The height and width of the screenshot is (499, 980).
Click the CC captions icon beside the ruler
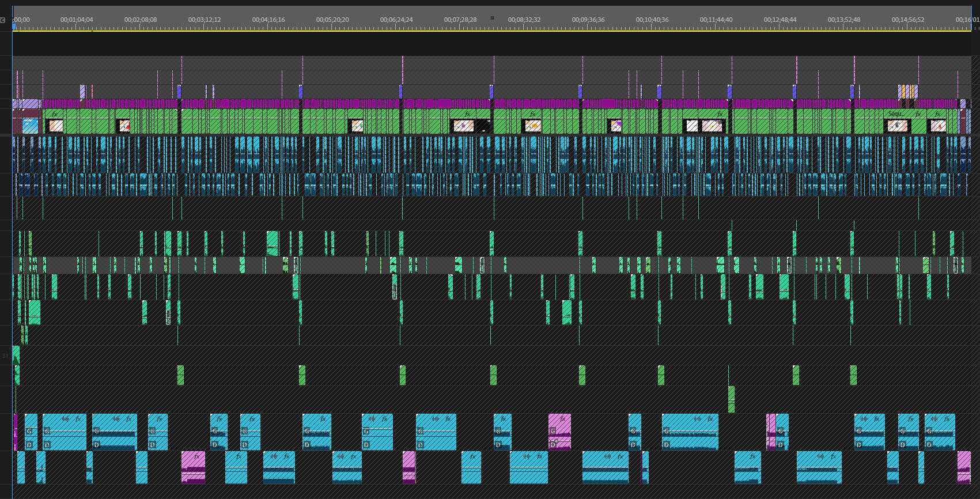click(3, 20)
